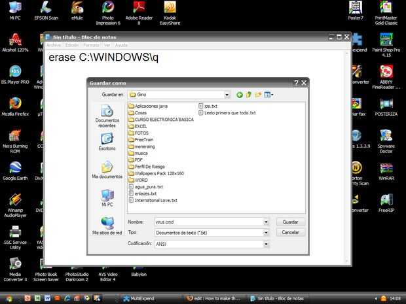
Task: Click the Alcohol 120% desktop icon
Action: tap(15, 42)
